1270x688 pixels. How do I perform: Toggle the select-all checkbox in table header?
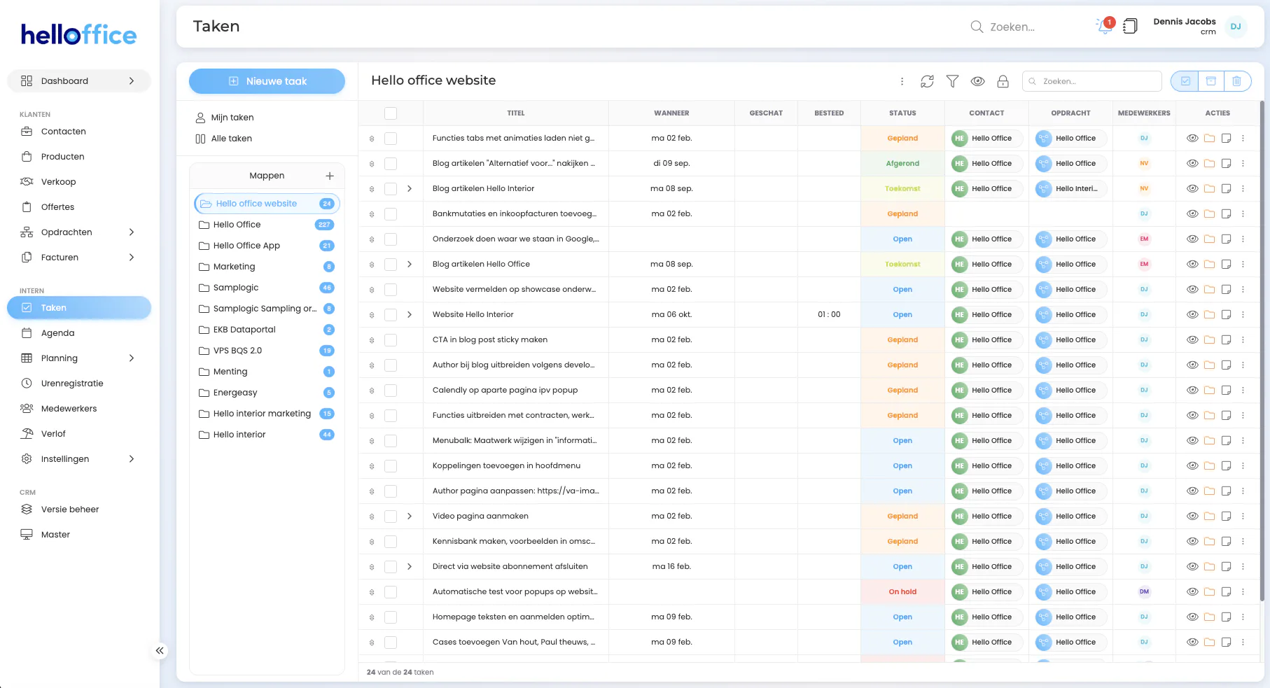click(x=391, y=113)
